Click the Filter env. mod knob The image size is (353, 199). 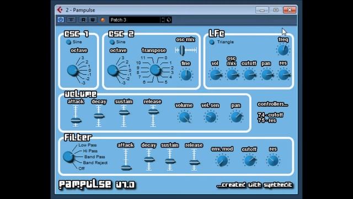tap(222, 161)
